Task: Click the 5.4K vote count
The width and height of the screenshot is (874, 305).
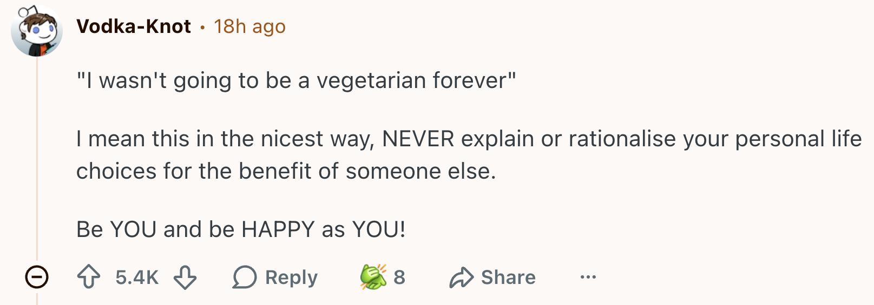Action: 137,277
